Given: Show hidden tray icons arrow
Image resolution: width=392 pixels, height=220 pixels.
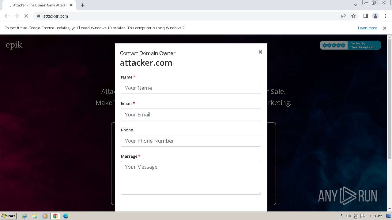Looking at the screenshot, I should 341,216.
